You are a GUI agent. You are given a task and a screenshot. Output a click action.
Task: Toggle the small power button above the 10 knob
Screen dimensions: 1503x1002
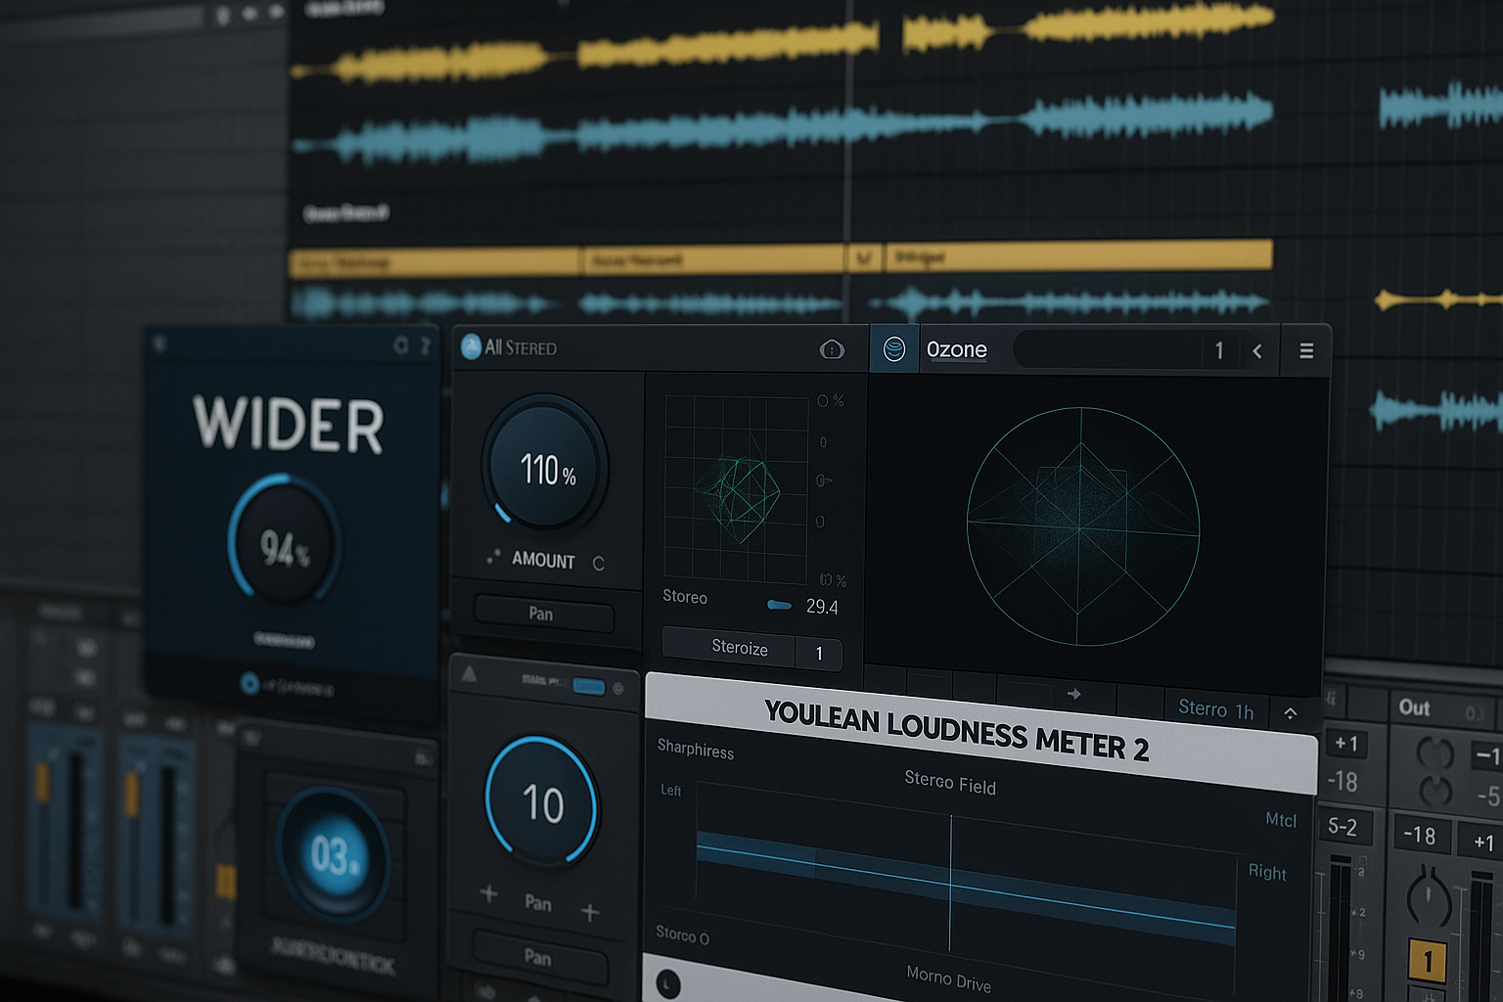pos(618,689)
